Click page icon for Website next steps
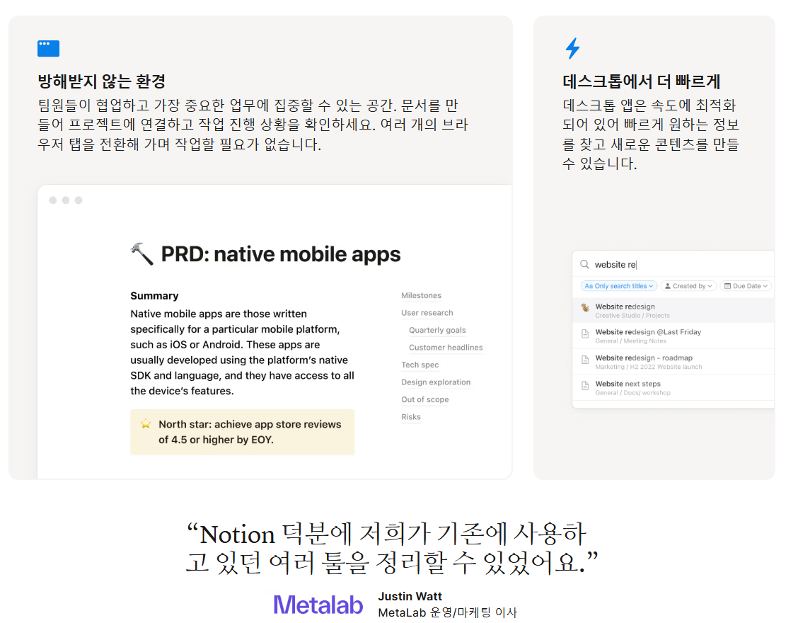 point(585,386)
